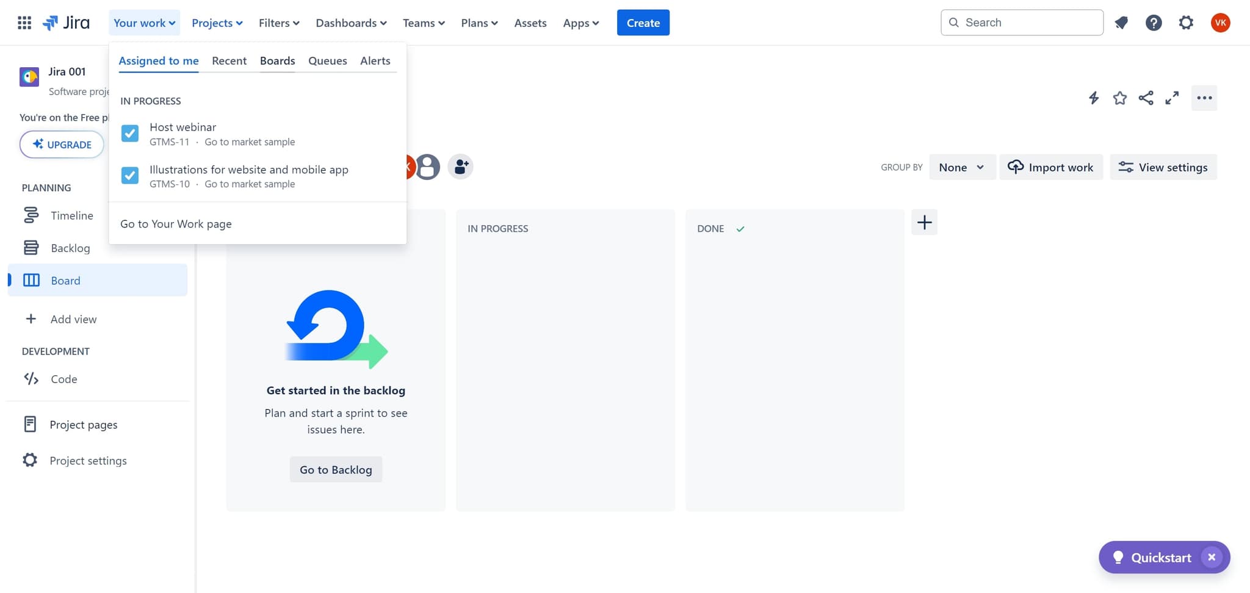
Task: Click the automation lightning bolt icon
Action: pos(1093,98)
